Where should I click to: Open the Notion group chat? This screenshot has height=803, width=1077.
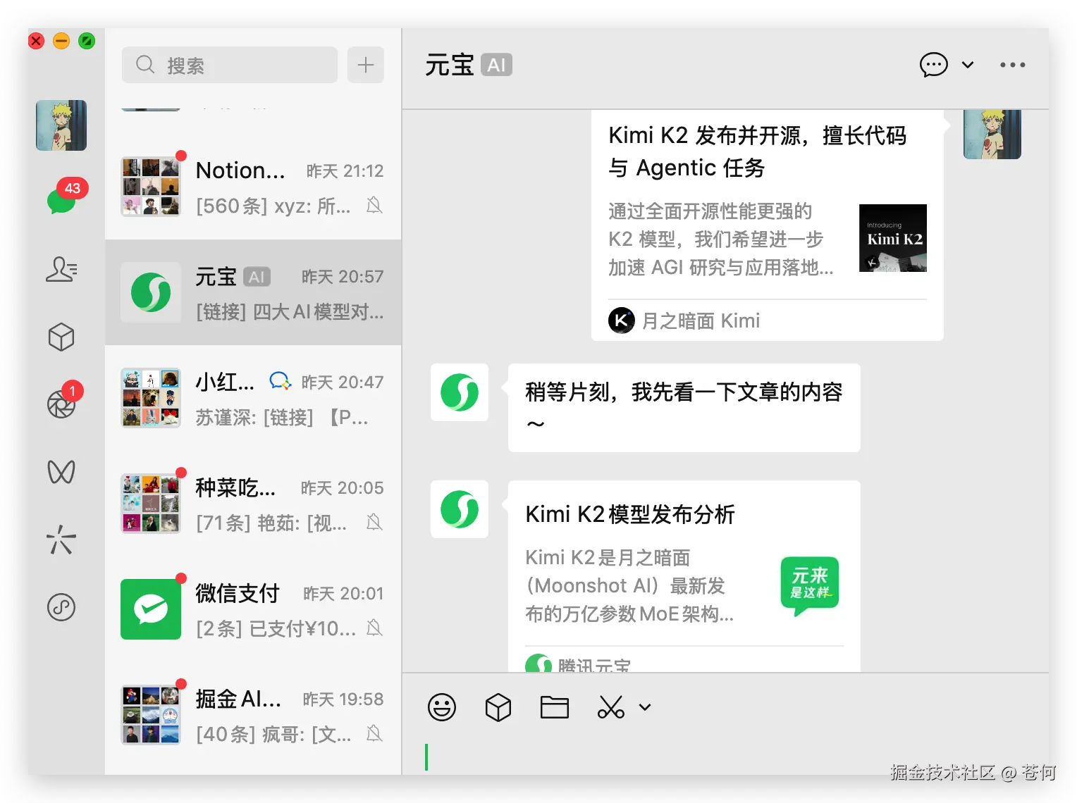coord(254,187)
